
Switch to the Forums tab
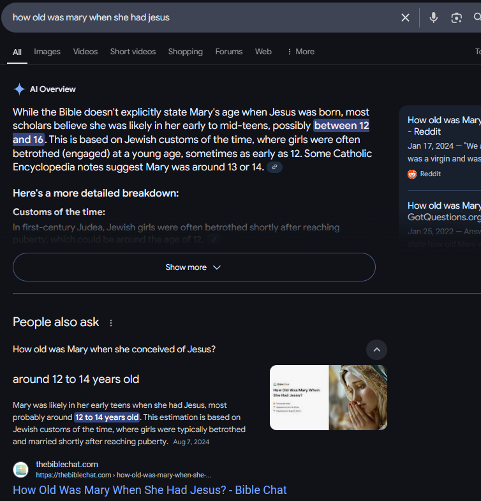click(x=229, y=52)
